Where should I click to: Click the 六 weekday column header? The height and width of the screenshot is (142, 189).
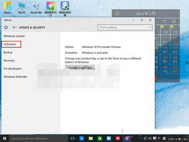(164, 21)
